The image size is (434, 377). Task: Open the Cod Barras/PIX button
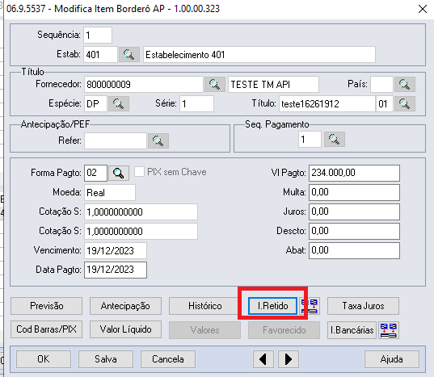coord(47,329)
